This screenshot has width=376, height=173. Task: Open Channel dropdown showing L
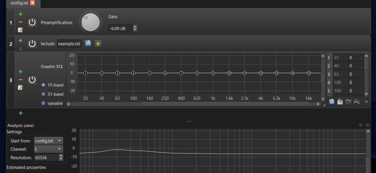(x=49, y=149)
